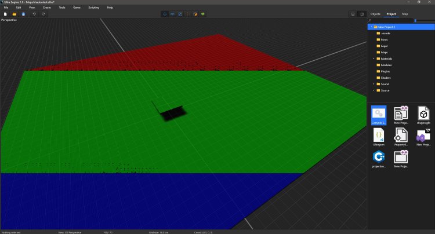Collapse the New Project 2 tree node
The image size is (435, 234).
[x=371, y=27]
